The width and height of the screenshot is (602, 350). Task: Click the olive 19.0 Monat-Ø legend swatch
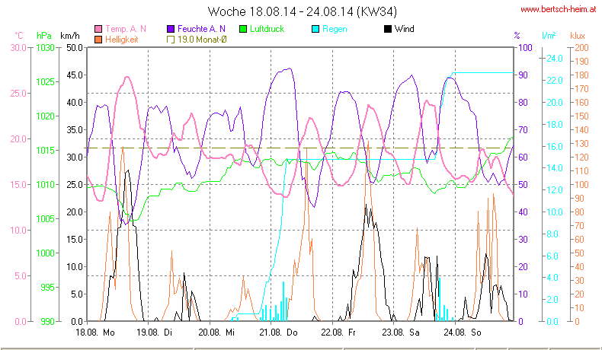coord(171,40)
